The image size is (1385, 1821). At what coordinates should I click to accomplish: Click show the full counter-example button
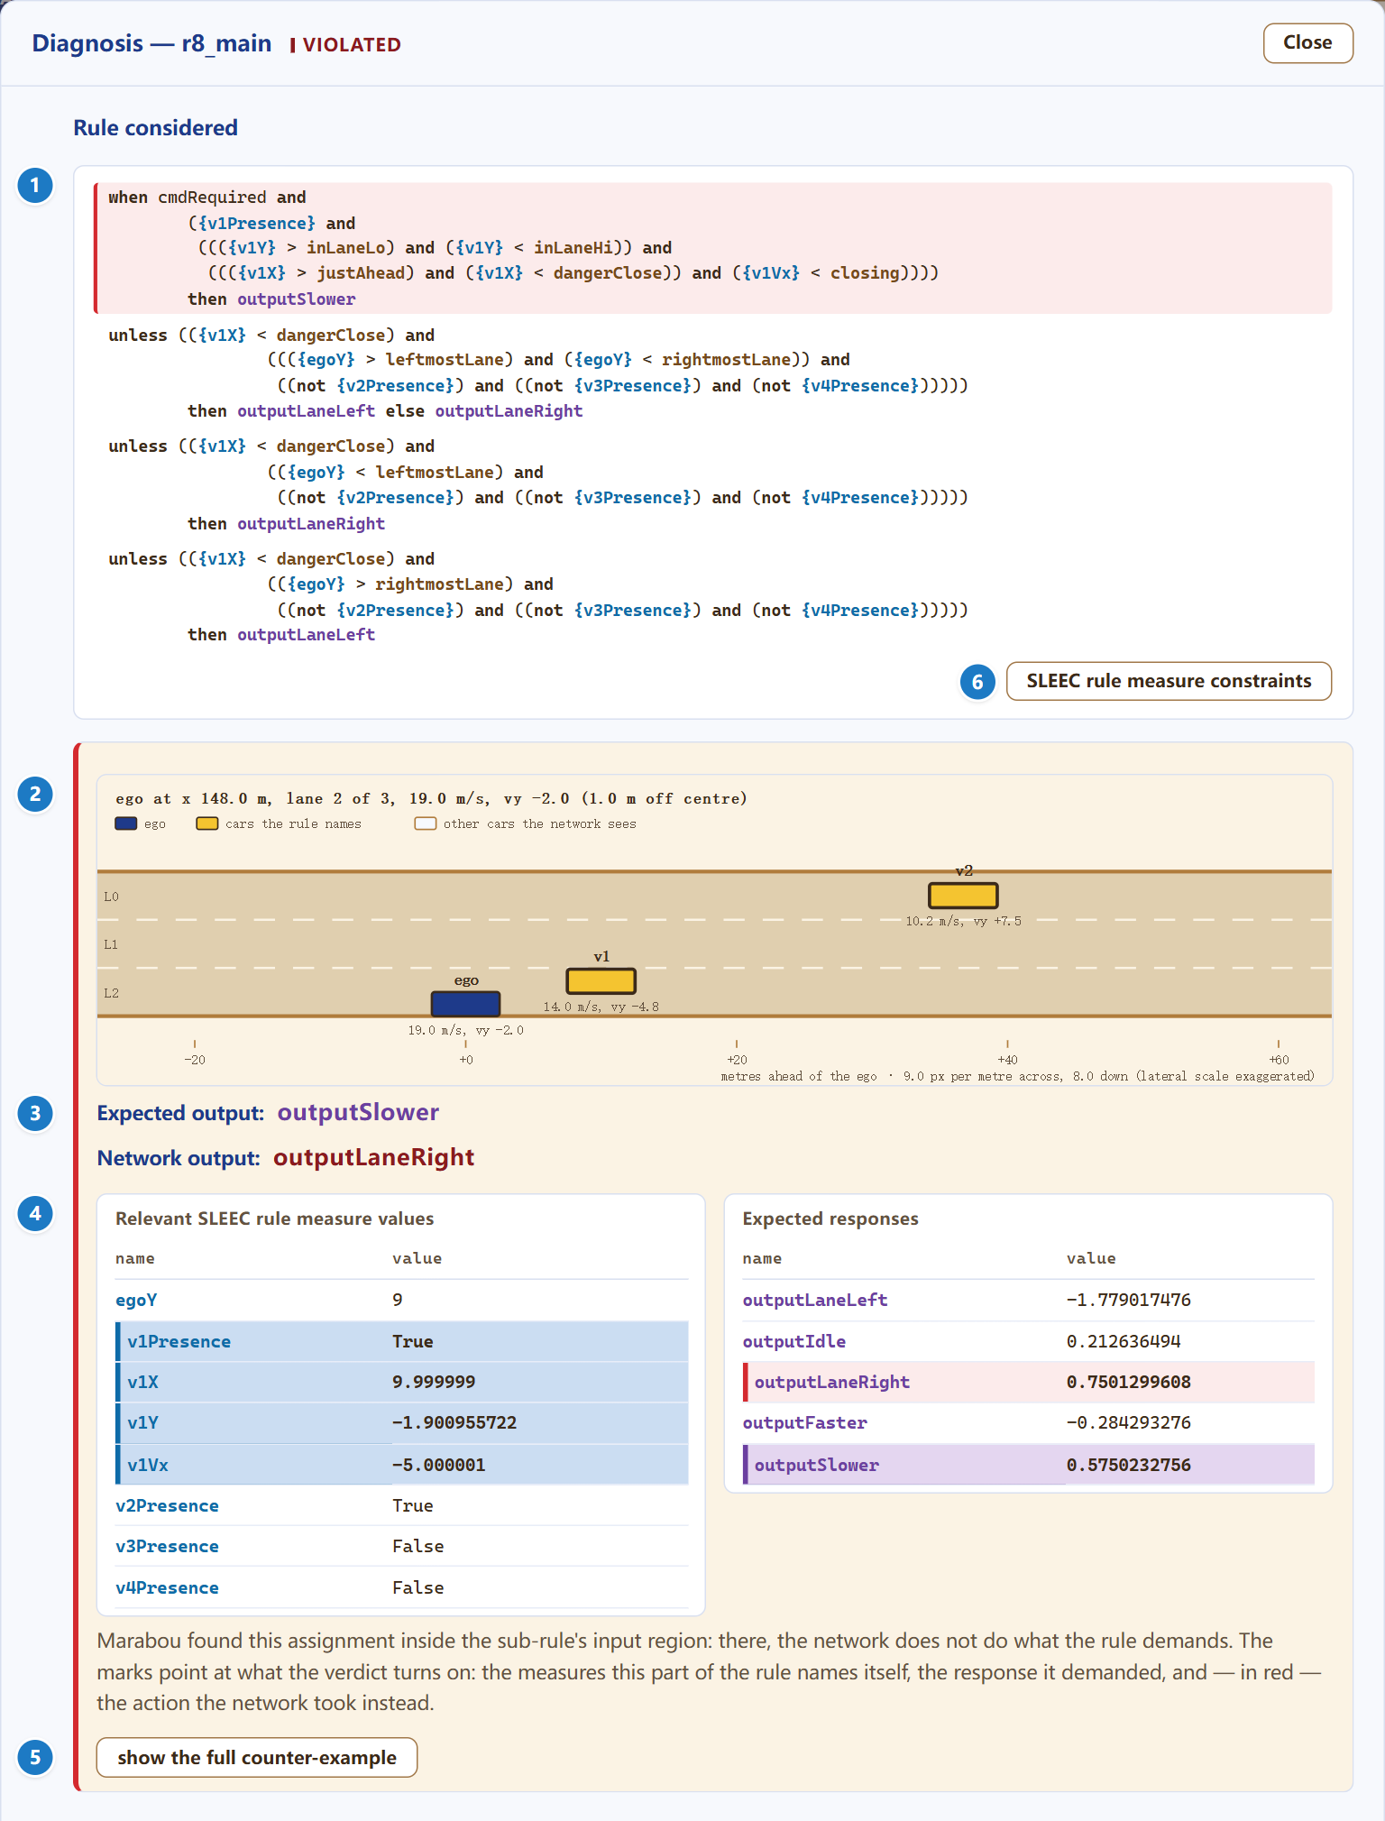(x=257, y=1757)
